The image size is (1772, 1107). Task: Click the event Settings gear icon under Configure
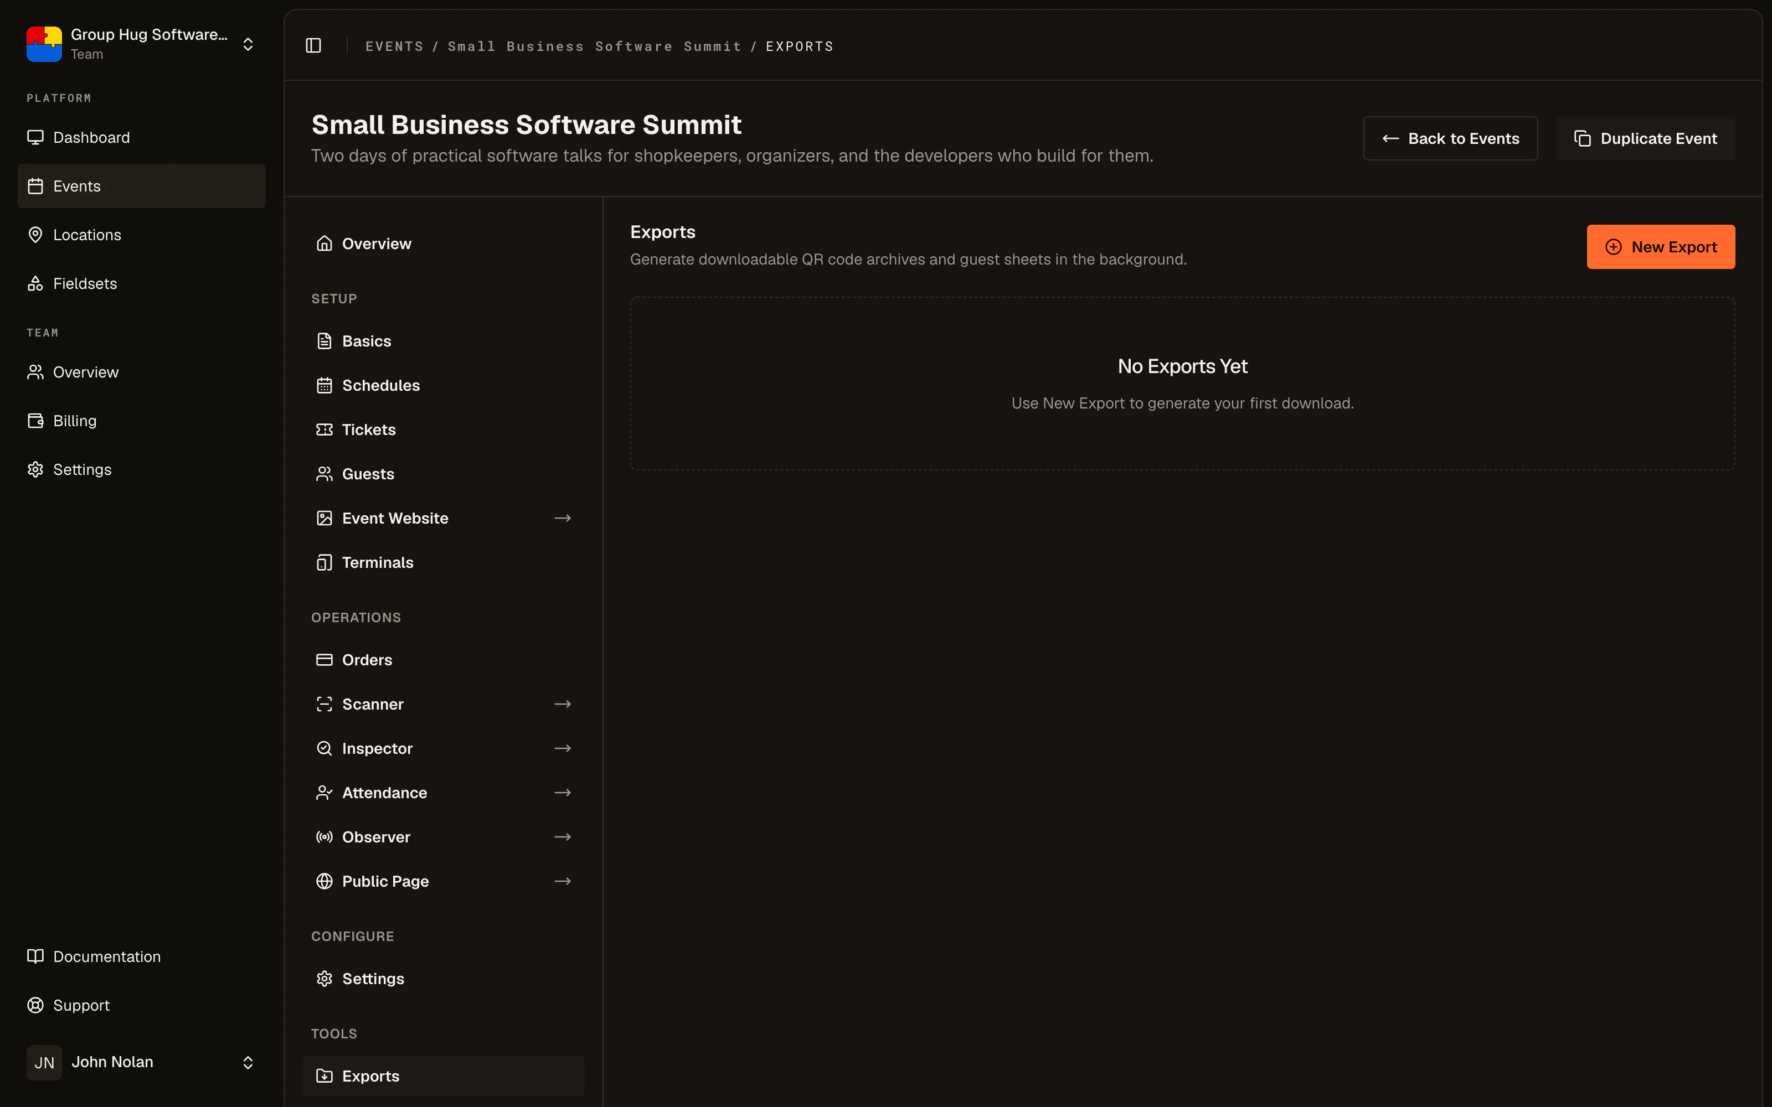tap(324, 979)
